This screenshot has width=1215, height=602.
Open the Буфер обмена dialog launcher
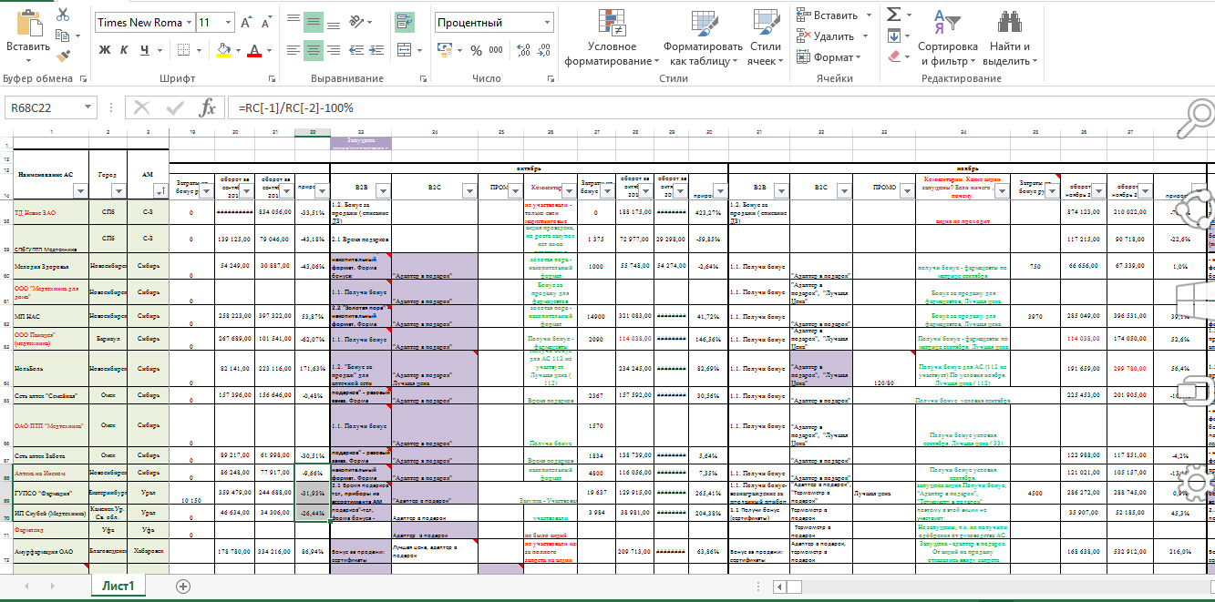84,78
